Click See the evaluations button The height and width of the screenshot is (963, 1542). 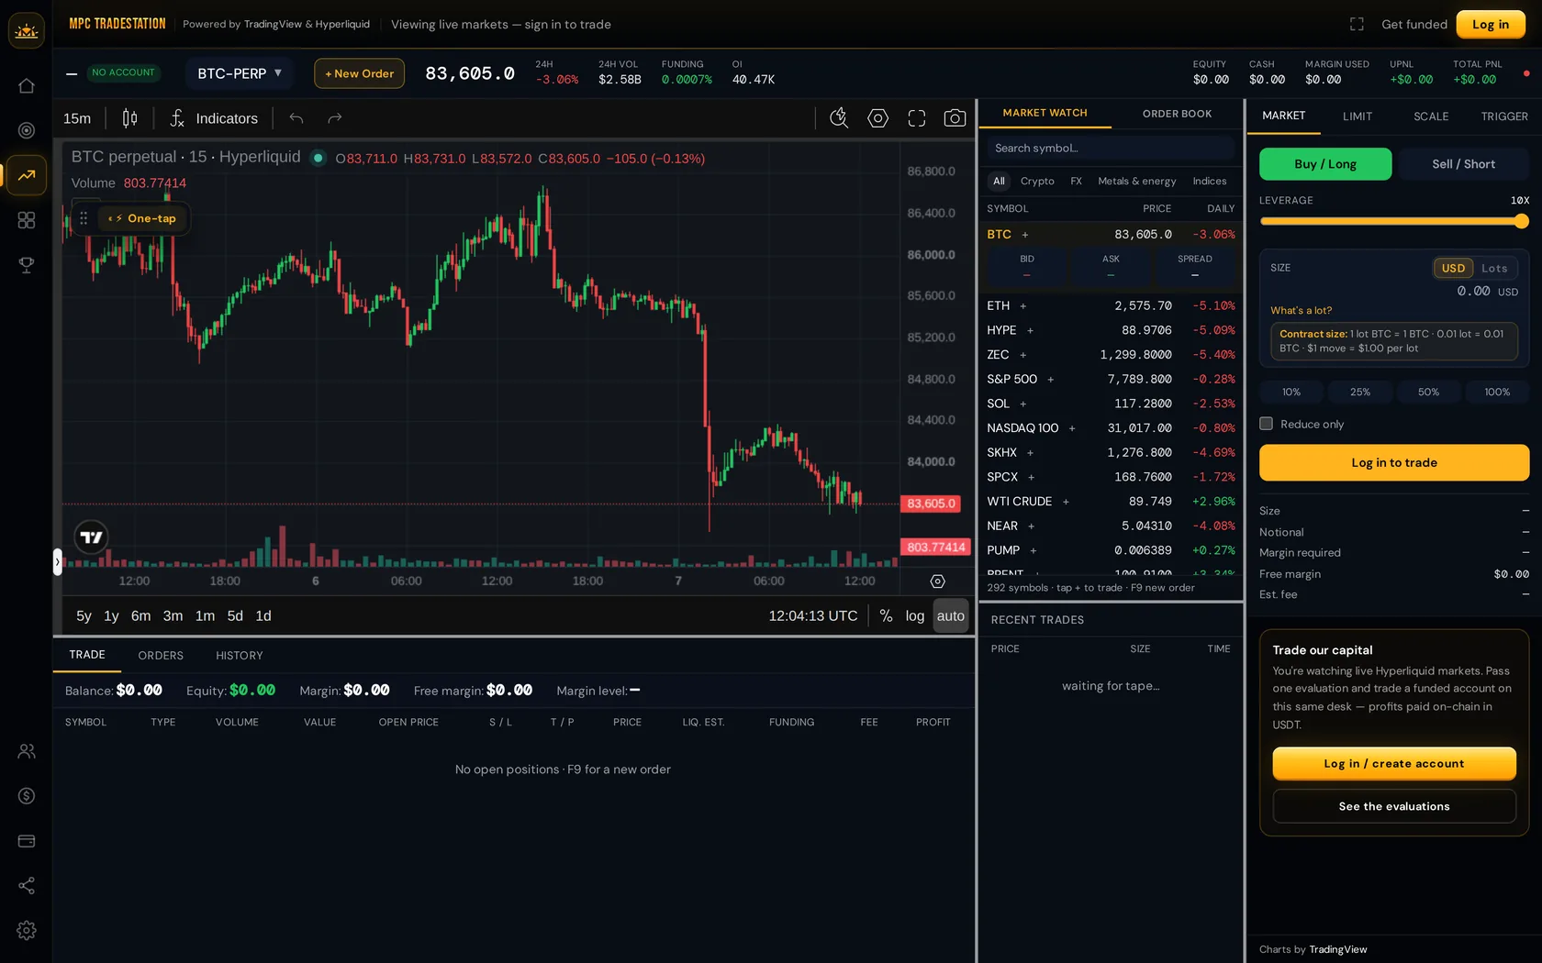pos(1394,807)
